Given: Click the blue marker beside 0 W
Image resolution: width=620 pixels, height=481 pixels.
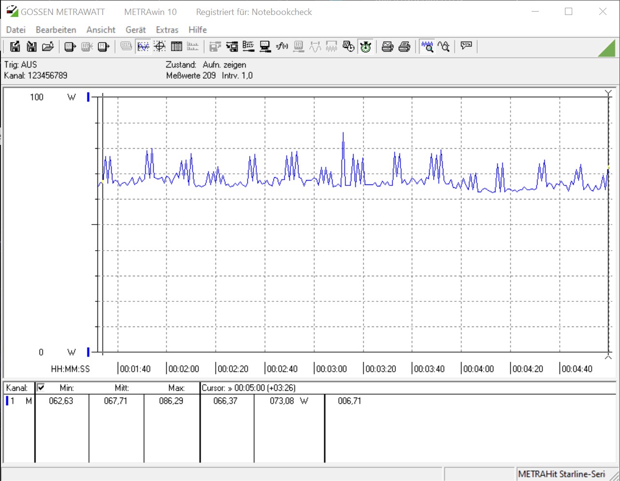Looking at the screenshot, I should (88, 352).
